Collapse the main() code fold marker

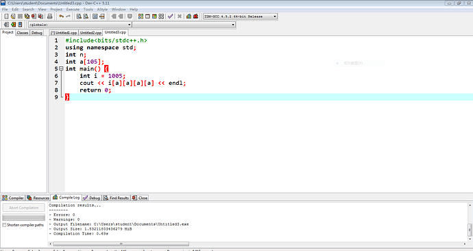tap(61, 68)
